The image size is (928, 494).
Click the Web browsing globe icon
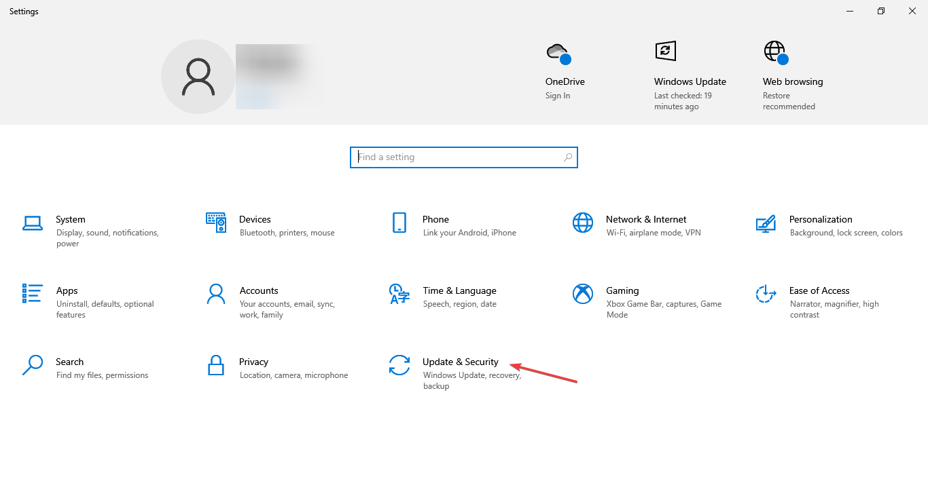(x=775, y=52)
